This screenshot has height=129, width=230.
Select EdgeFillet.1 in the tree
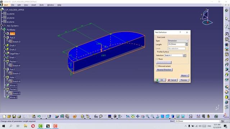tap(15, 53)
